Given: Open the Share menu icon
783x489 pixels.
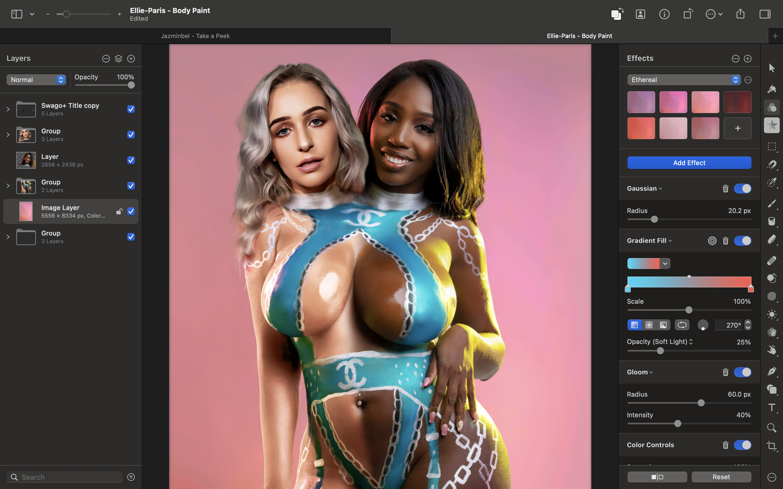Looking at the screenshot, I should [x=740, y=14].
